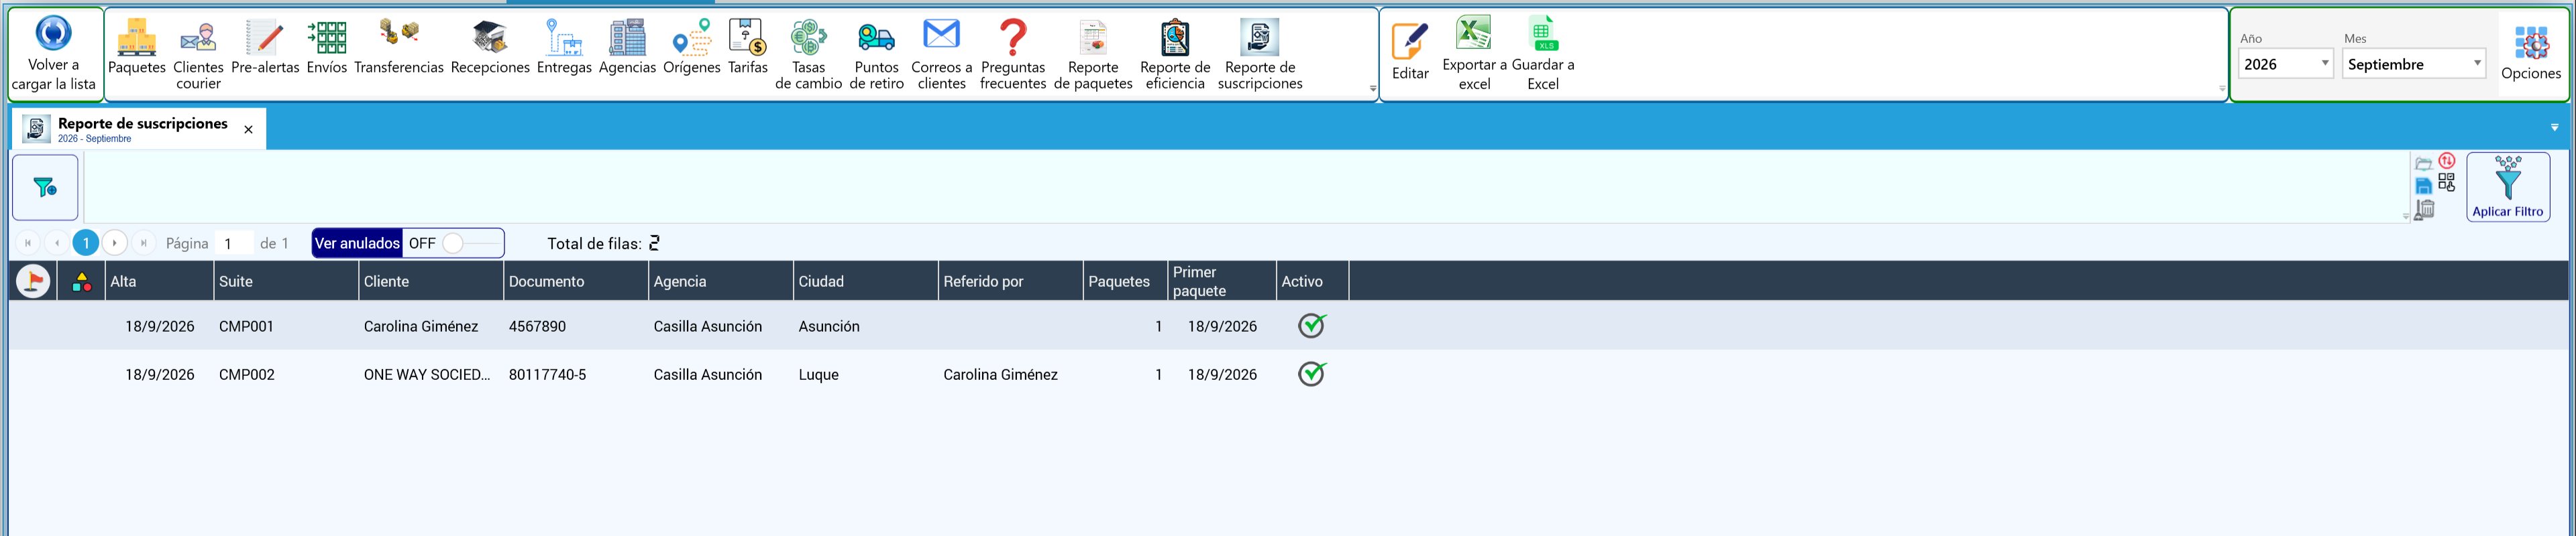Open Preguntas frecuentes
The width and height of the screenshot is (2576, 536).
point(1013,55)
